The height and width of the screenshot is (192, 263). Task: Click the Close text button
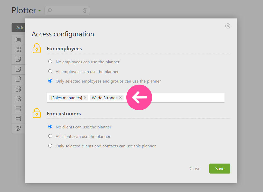195,169
